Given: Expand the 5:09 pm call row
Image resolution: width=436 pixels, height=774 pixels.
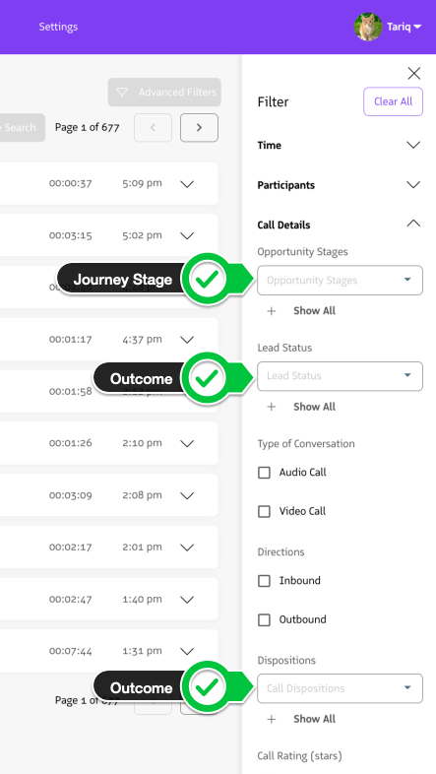Looking at the screenshot, I should coord(187,184).
